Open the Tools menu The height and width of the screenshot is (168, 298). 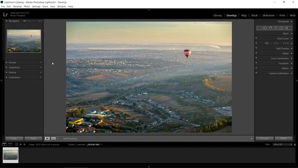(45, 7)
